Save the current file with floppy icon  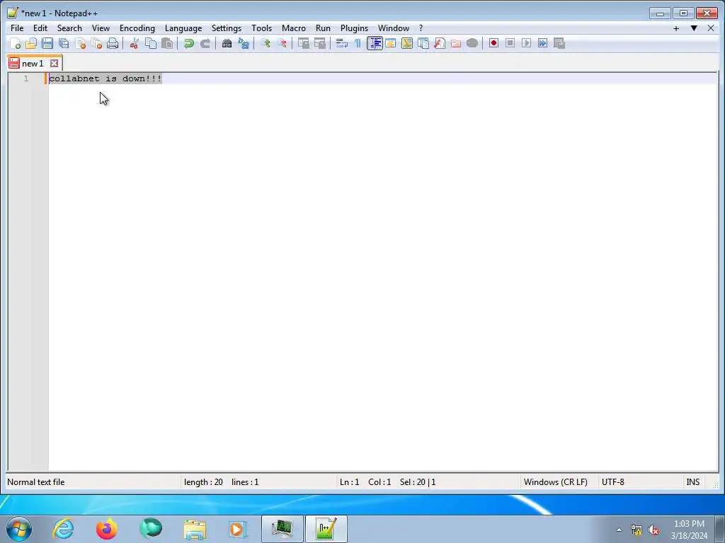tap(47, 43)
